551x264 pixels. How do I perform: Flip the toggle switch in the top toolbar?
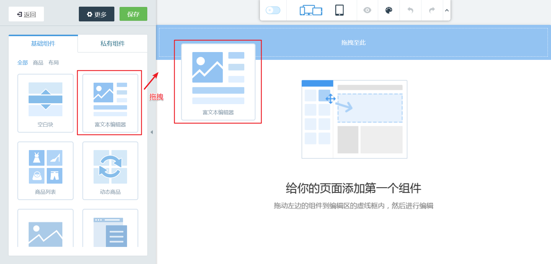click(273, 10)
